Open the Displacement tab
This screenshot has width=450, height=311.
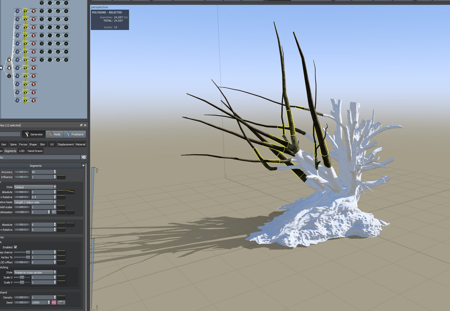pyautogui.click(x=66, y=144)
